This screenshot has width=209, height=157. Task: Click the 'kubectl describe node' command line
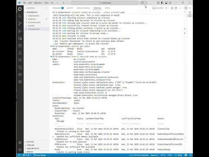tap(80, 57)
